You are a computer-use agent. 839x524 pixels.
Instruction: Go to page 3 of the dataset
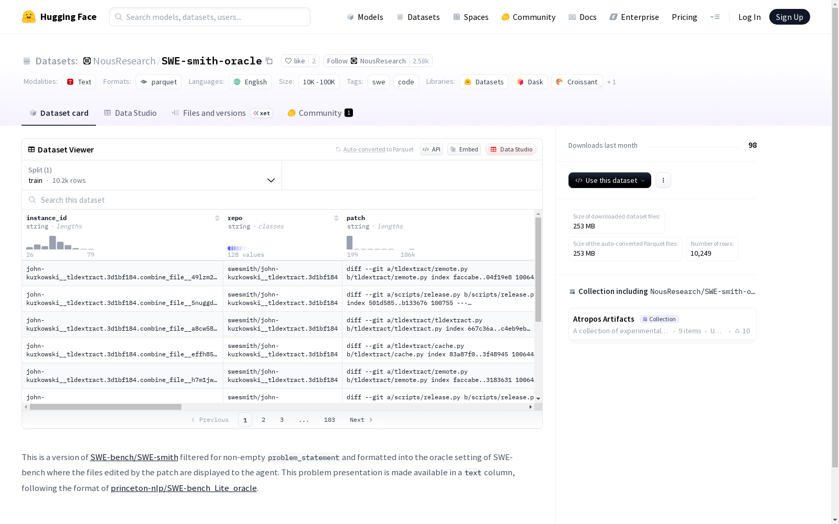coord(282,420)
